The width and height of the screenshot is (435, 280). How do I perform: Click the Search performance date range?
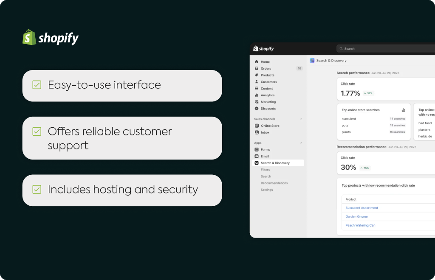[385, 73]
